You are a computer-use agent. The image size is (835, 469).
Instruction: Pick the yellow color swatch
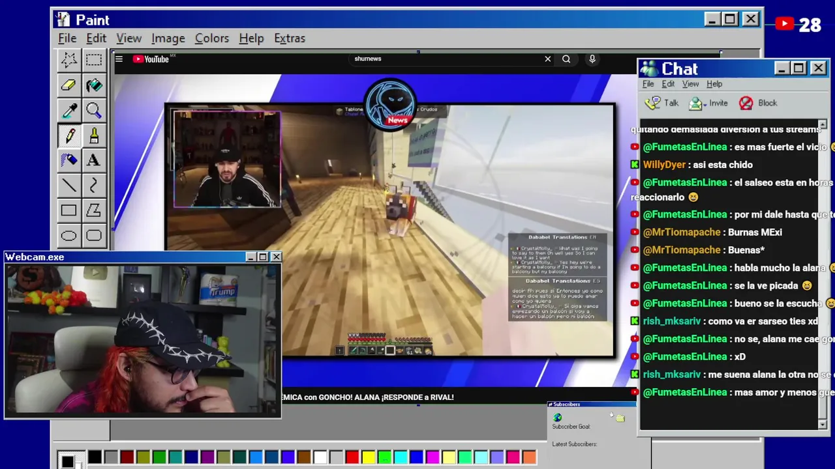click(x=368, y=457)
